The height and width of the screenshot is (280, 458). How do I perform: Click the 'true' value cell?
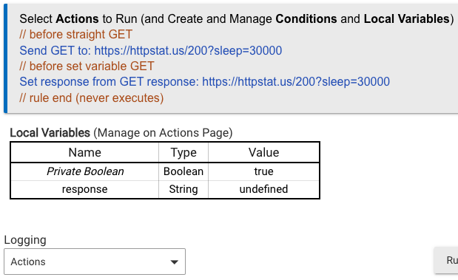coord(263,171)
